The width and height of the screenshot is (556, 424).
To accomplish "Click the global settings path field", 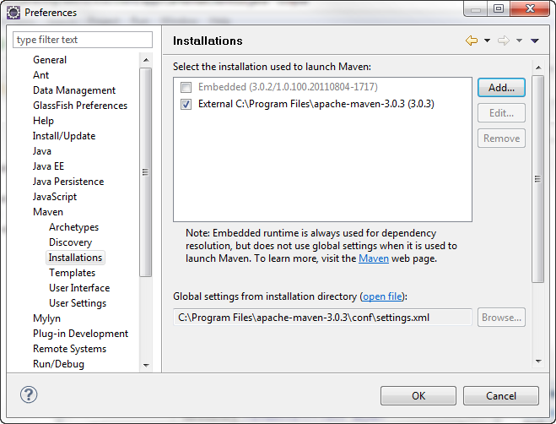I will (x=322, y=317).
